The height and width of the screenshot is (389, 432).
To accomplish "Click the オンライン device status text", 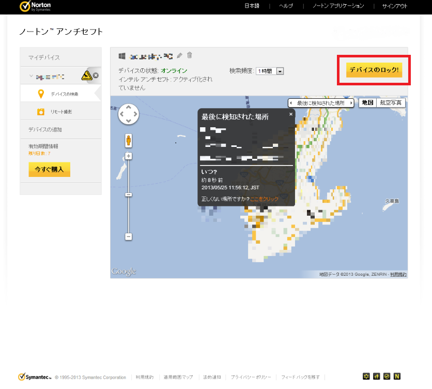I will tap(174, 71).
